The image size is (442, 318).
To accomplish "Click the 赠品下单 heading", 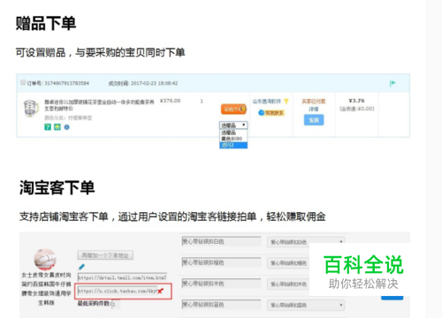I will point(46,23).
